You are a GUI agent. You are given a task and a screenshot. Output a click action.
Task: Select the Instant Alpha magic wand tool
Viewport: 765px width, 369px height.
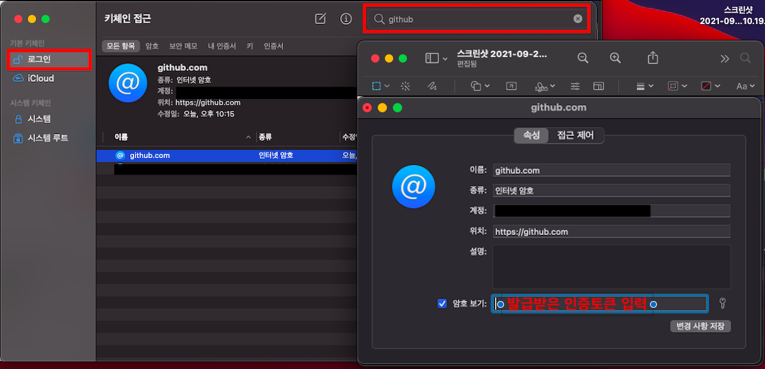pyautogui.click(x=405, y=86)
